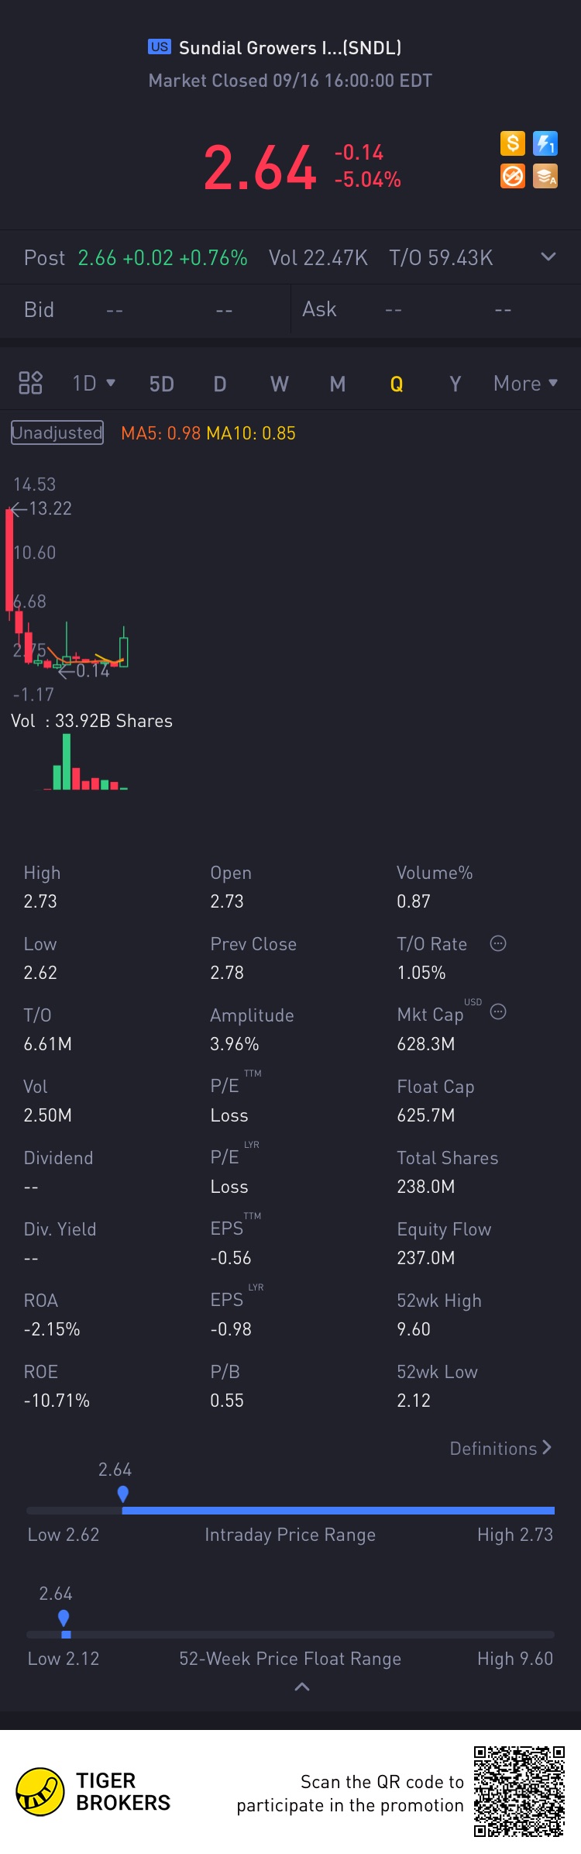
Task: Toggle the Unadjusted price setting
Action: tap(57, 432)
